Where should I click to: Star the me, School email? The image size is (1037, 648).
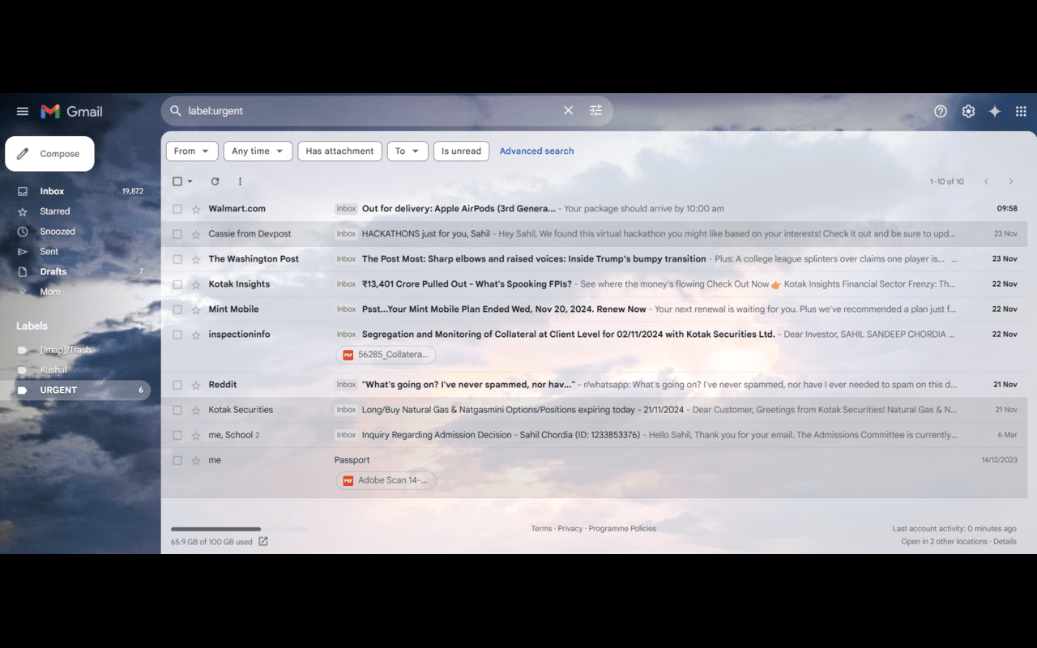point(196,436)
